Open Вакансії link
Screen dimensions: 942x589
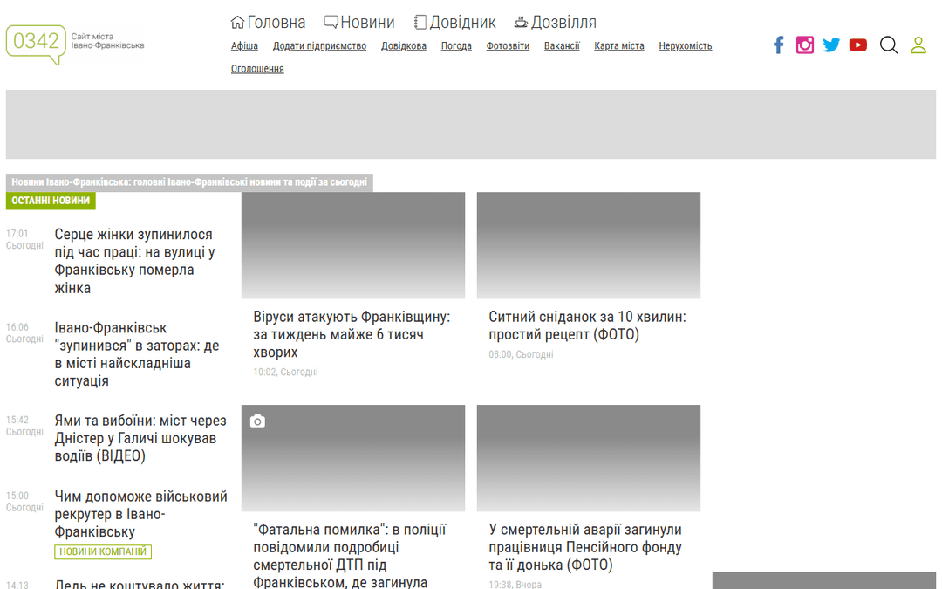click(x=562, y=45)
